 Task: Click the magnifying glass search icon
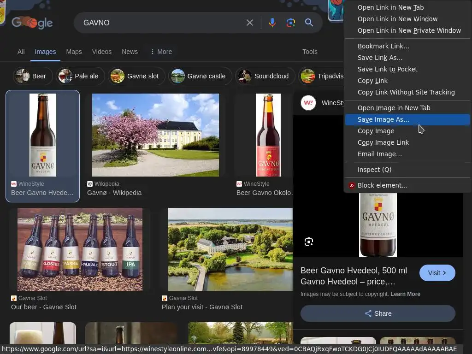pyautogui.click(x=309, y=22)
